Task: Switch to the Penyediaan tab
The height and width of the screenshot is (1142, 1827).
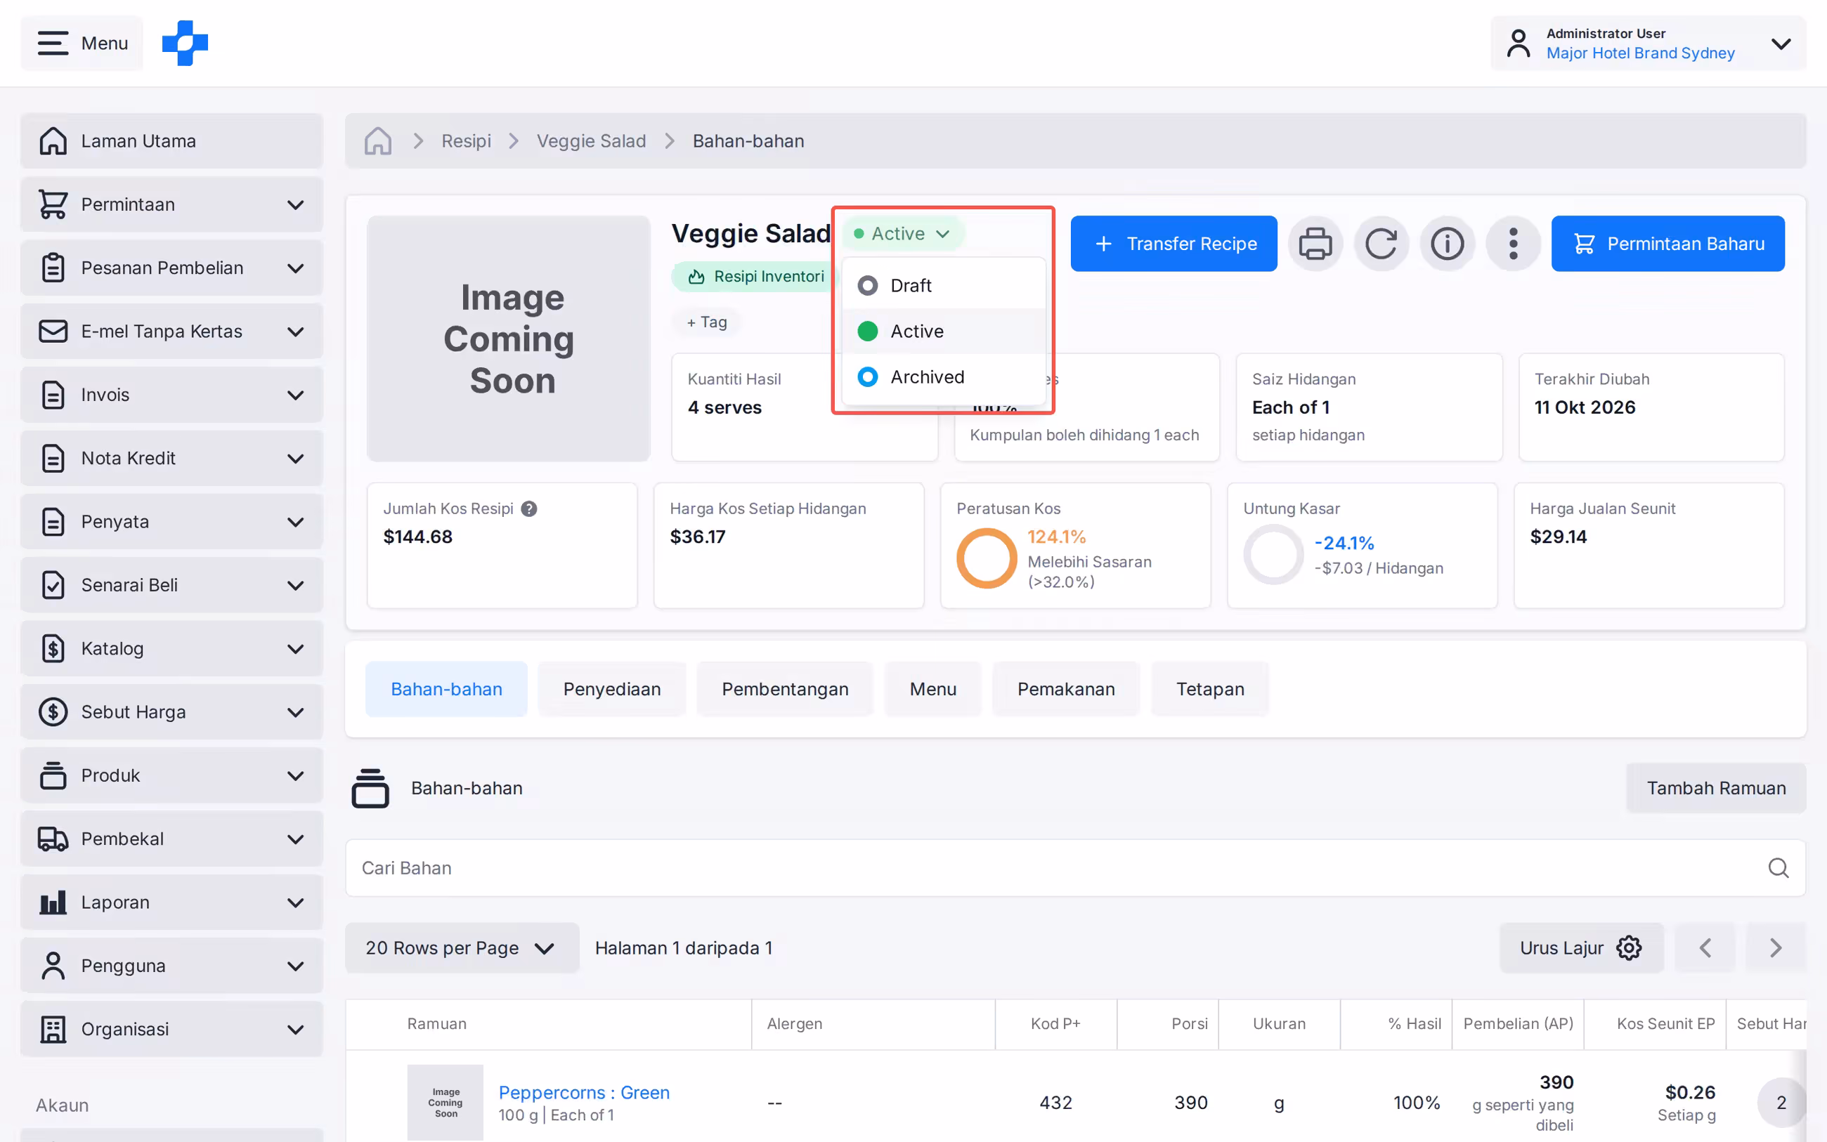Action: (611, 690)
